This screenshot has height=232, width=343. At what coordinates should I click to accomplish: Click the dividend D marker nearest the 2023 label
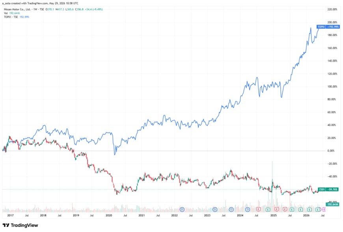tap(215, 210)
